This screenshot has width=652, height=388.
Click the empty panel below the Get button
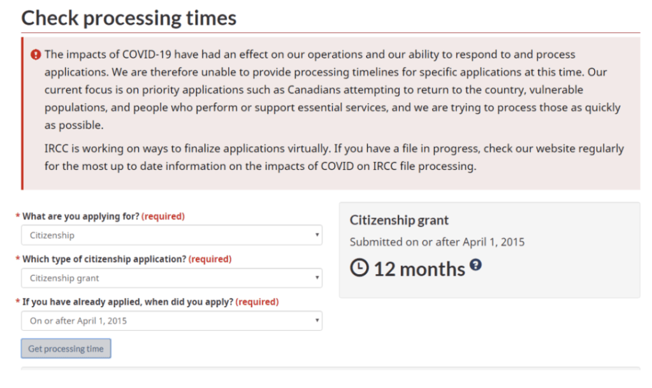(330, 368)
